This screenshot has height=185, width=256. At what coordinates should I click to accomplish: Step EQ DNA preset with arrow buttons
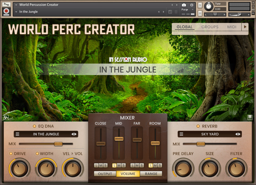pyautogui.click(x=74, y=134)
